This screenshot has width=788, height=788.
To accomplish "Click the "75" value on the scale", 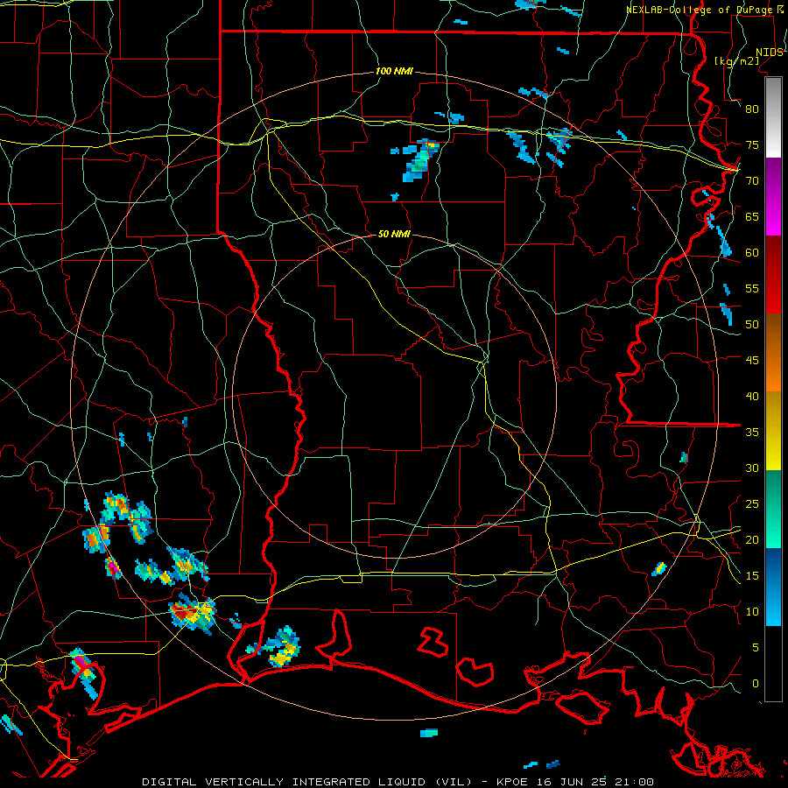I will (x=752, y=145).
